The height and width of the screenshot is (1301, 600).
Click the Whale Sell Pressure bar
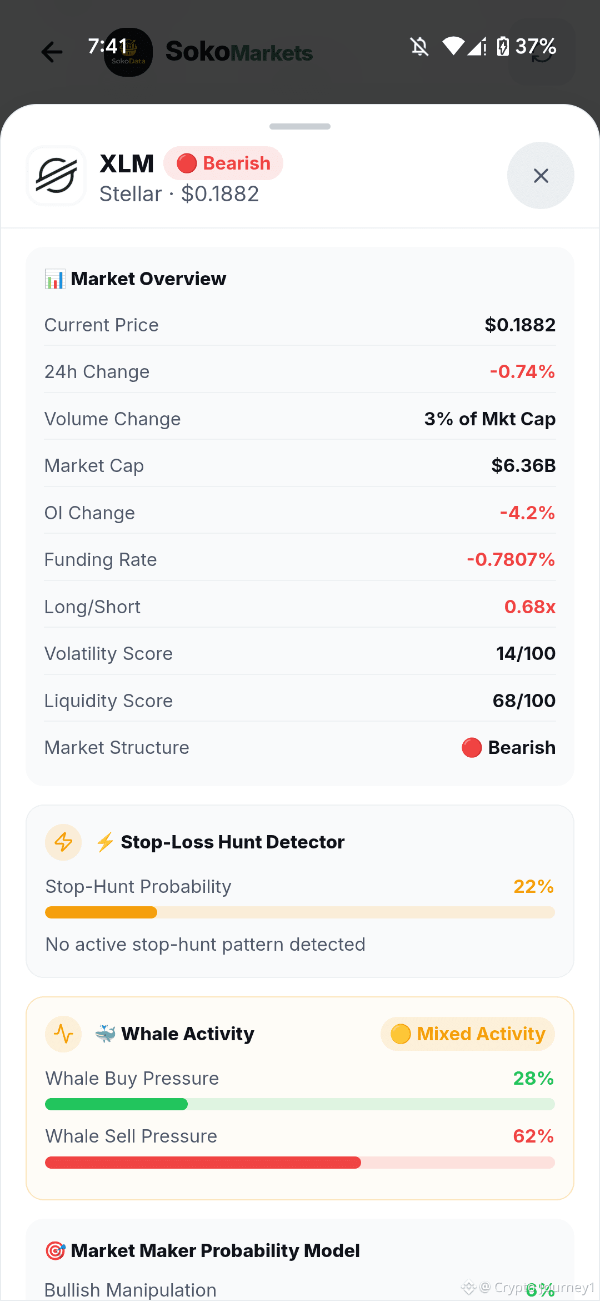[x=300, y=1163]
